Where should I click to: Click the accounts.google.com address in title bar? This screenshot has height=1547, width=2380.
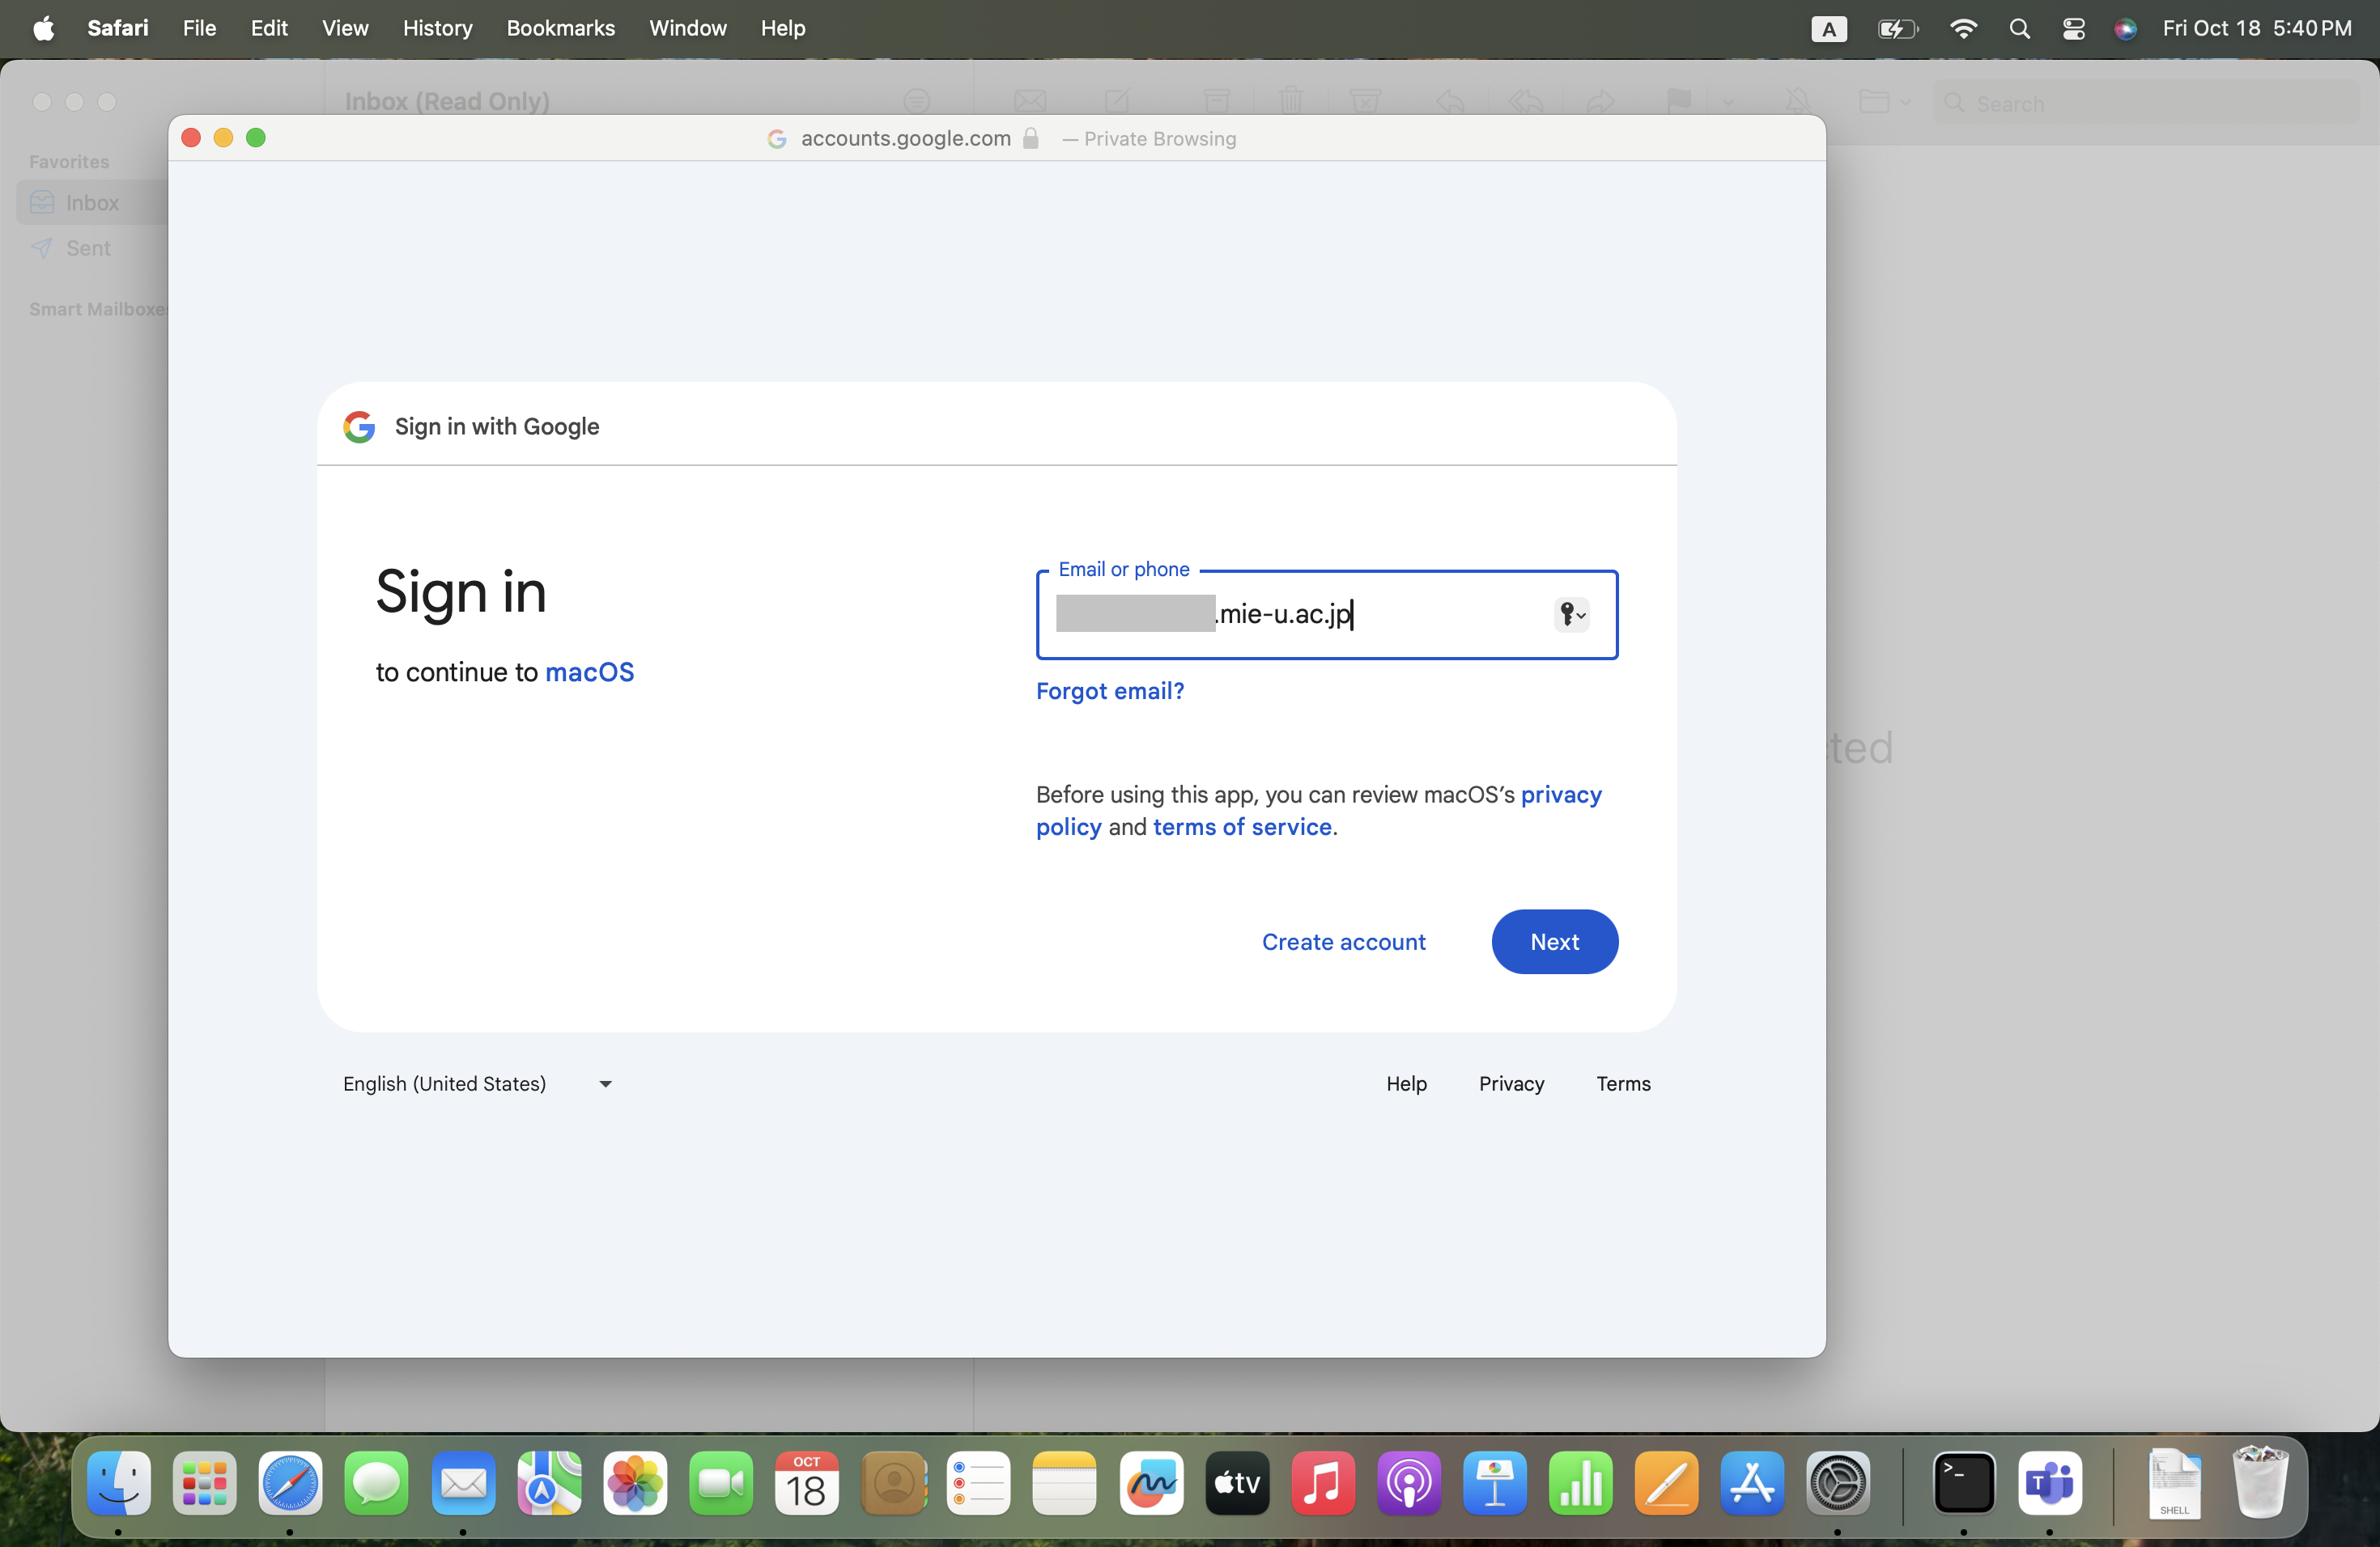(x=905, y=138)
